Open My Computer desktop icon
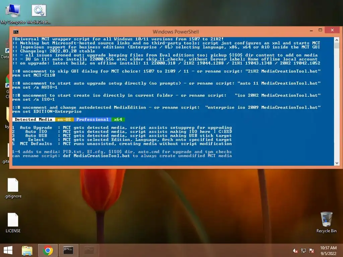Screen dimensions: 343x257 (x=13, y=13)
